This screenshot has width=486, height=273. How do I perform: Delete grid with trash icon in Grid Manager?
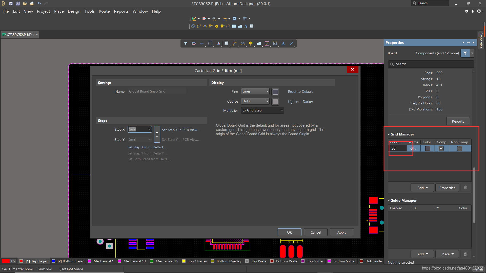click(x=465, y=188)
